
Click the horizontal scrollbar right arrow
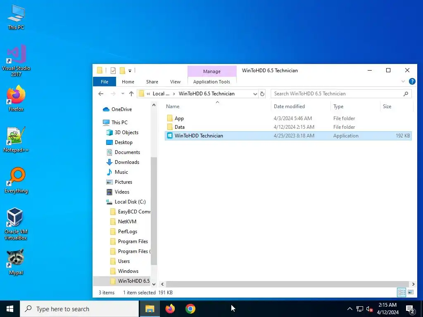[413, 284]
